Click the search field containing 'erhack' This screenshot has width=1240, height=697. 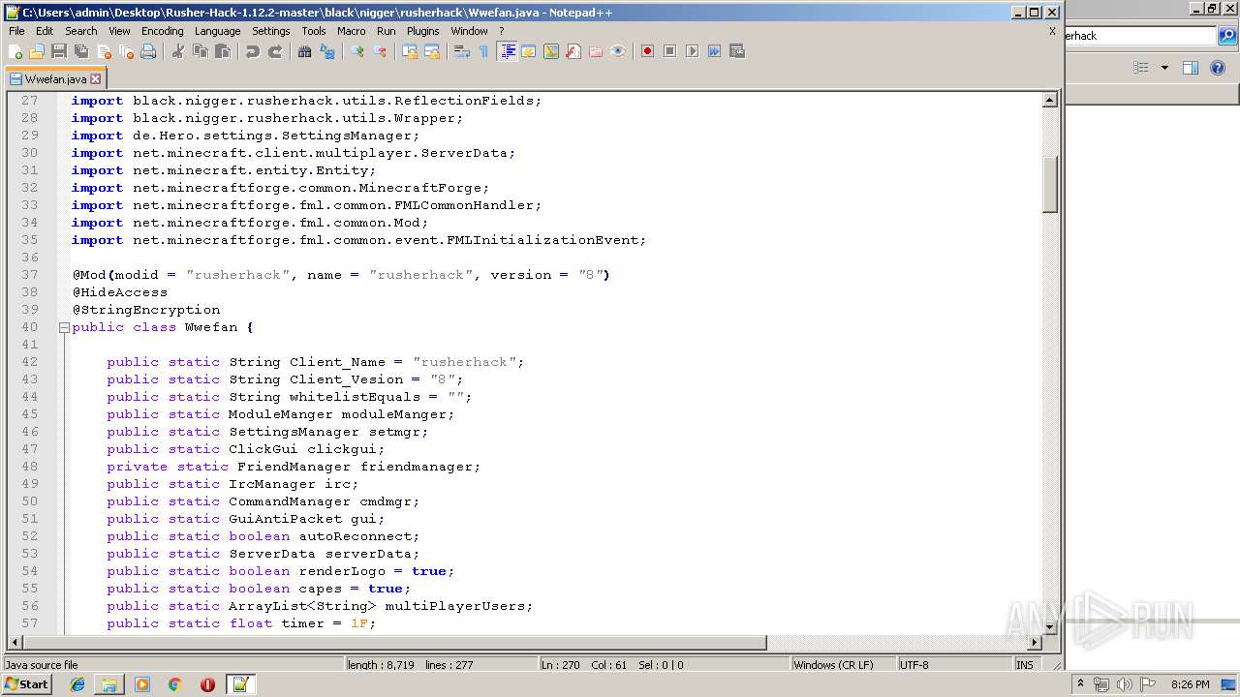pyautogui.click(x=1140, y=36)
